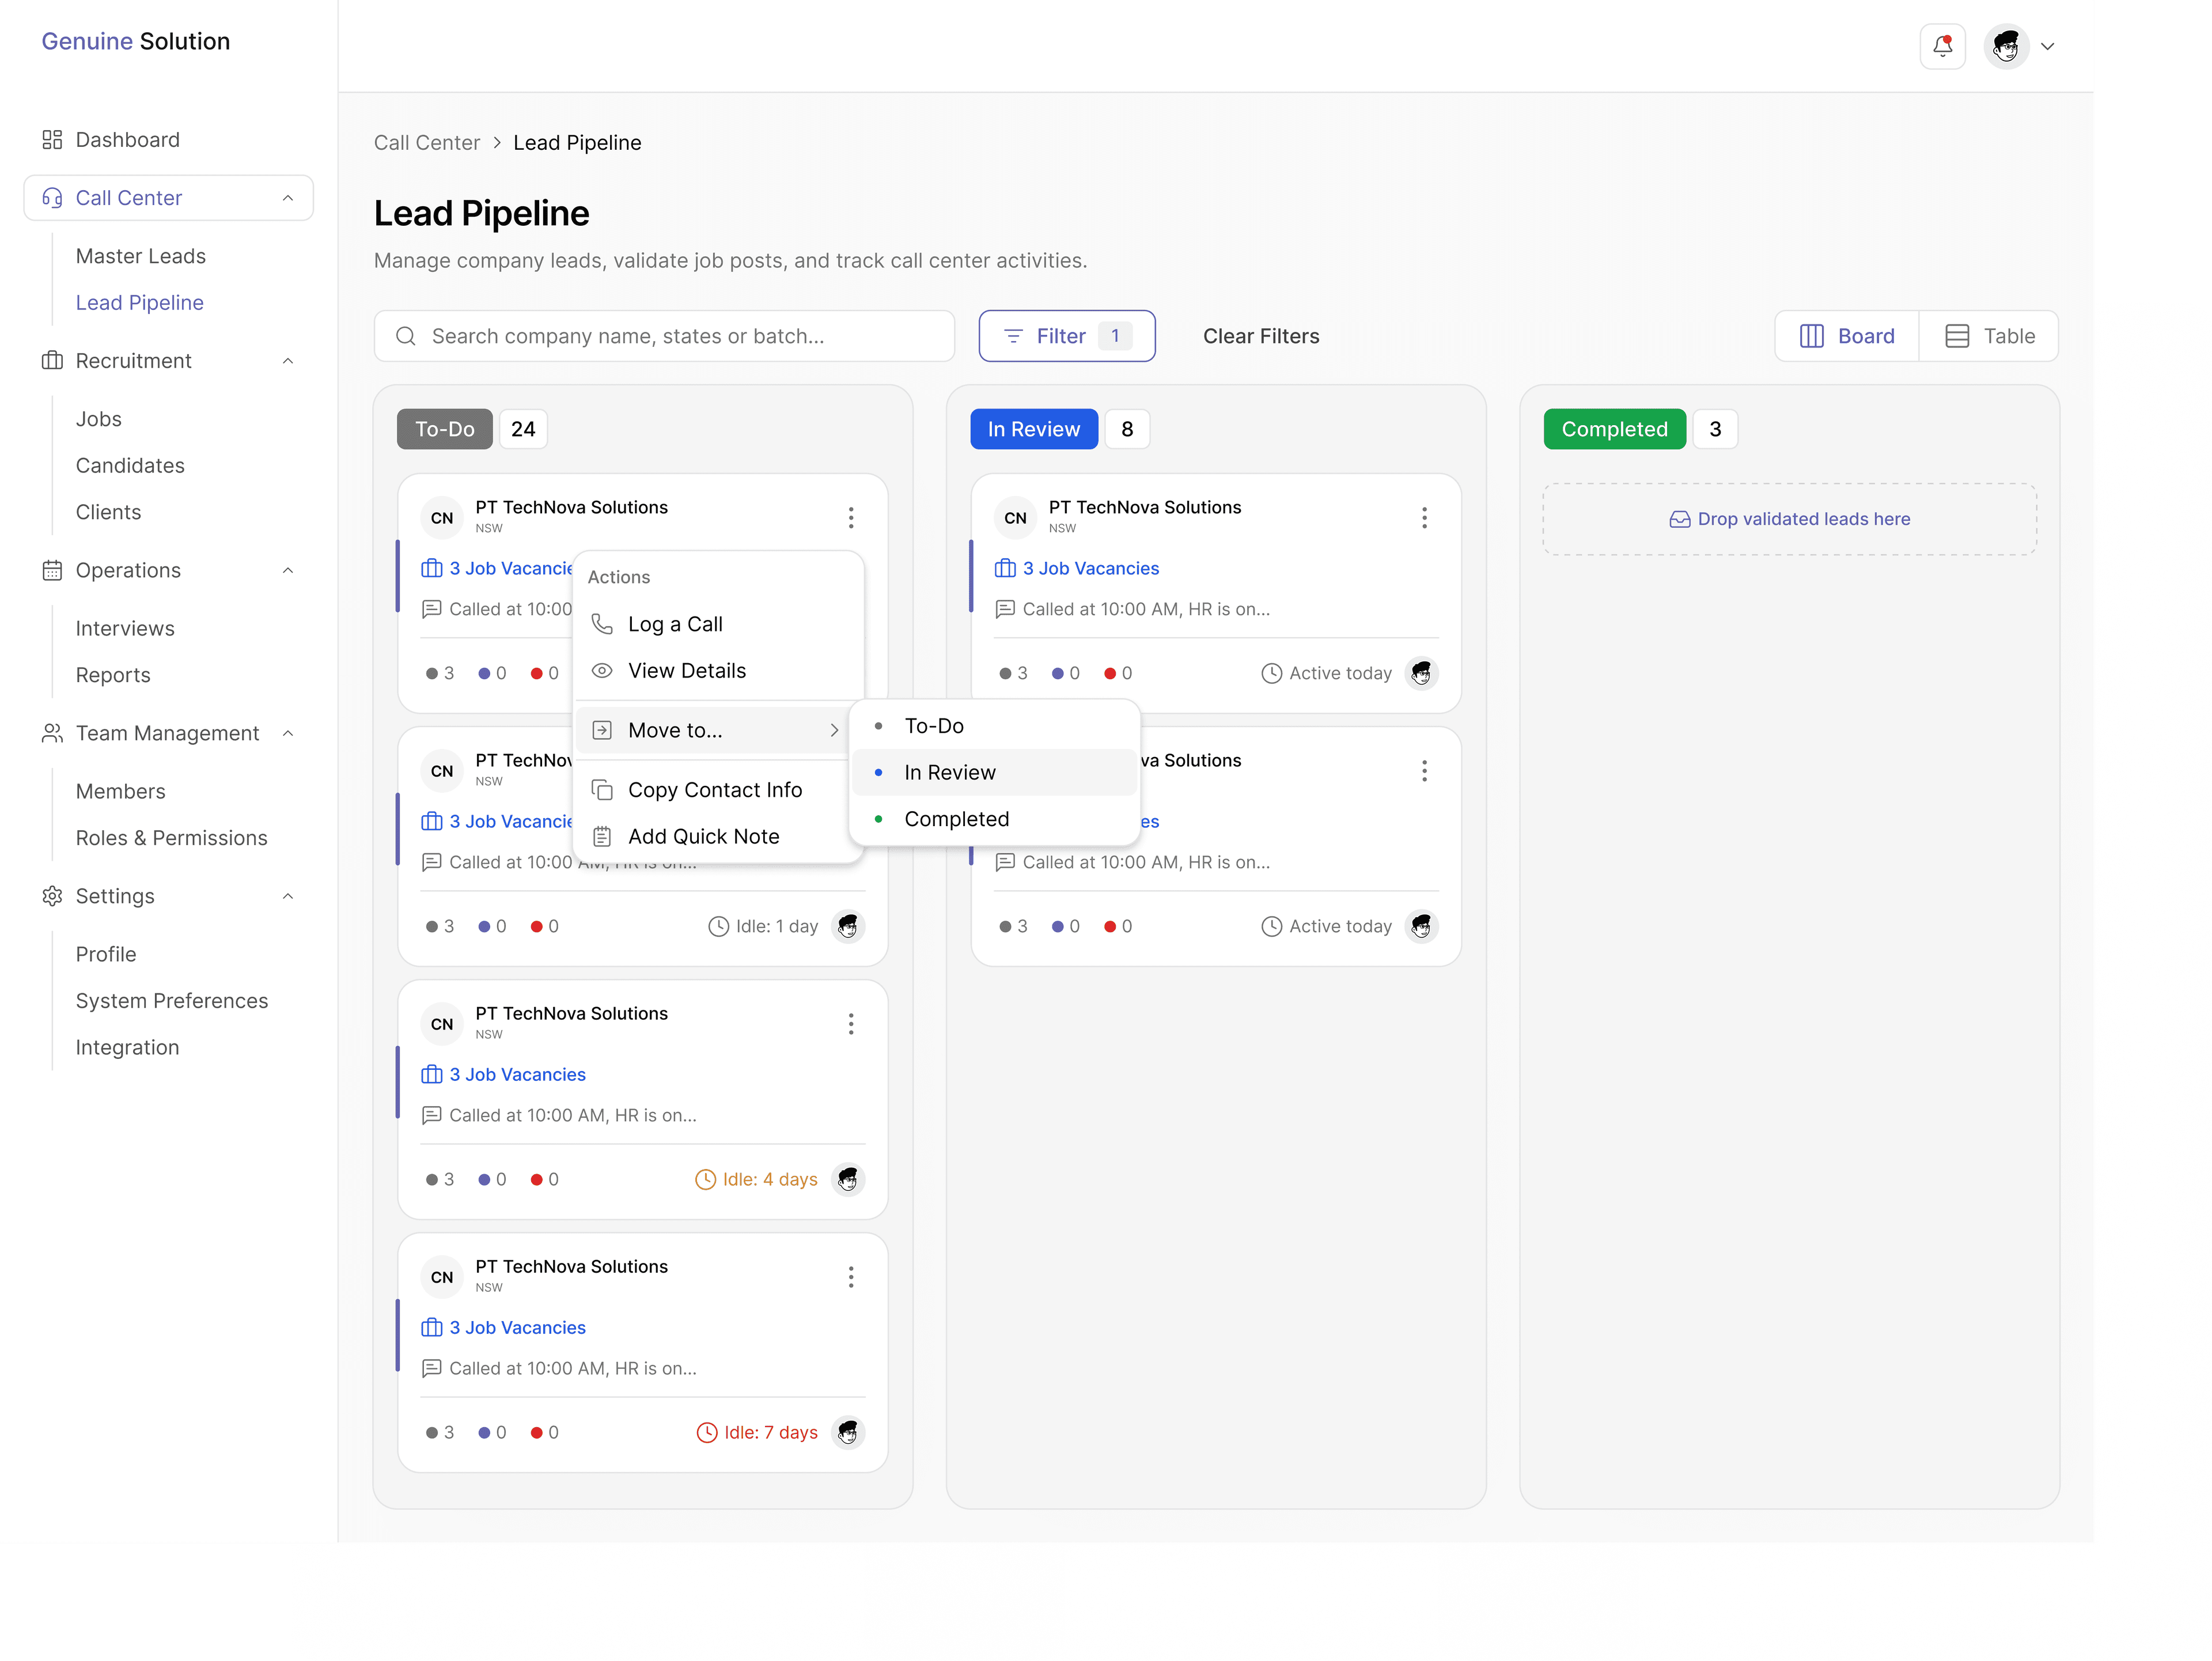Click 3 Job Vacancies on first In Review card
This screenshot has width=2212, height=1661.
coord(1077,569)
